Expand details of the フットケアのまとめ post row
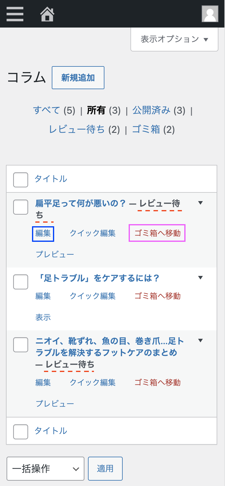225x486 pixels. (200, 340)
